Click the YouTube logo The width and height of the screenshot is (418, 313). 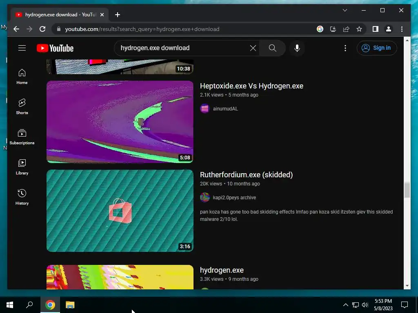(x=55, y=48)
